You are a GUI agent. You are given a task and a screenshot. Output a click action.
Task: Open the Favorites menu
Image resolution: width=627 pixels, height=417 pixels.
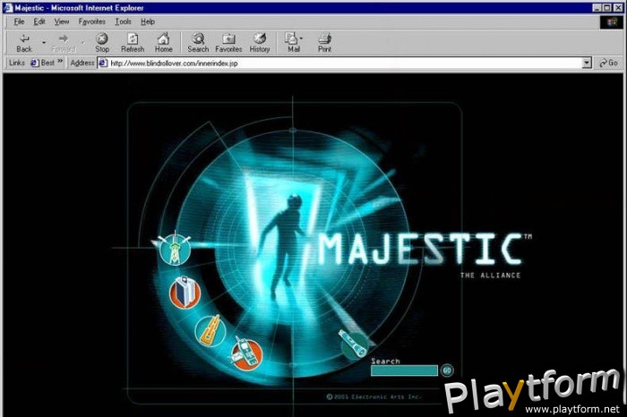point(92,21)
